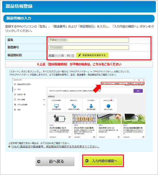This screenshot has width=158, height=175.
Task: Click the 設定 gear icon in sidebar
Action: (15, 110)
